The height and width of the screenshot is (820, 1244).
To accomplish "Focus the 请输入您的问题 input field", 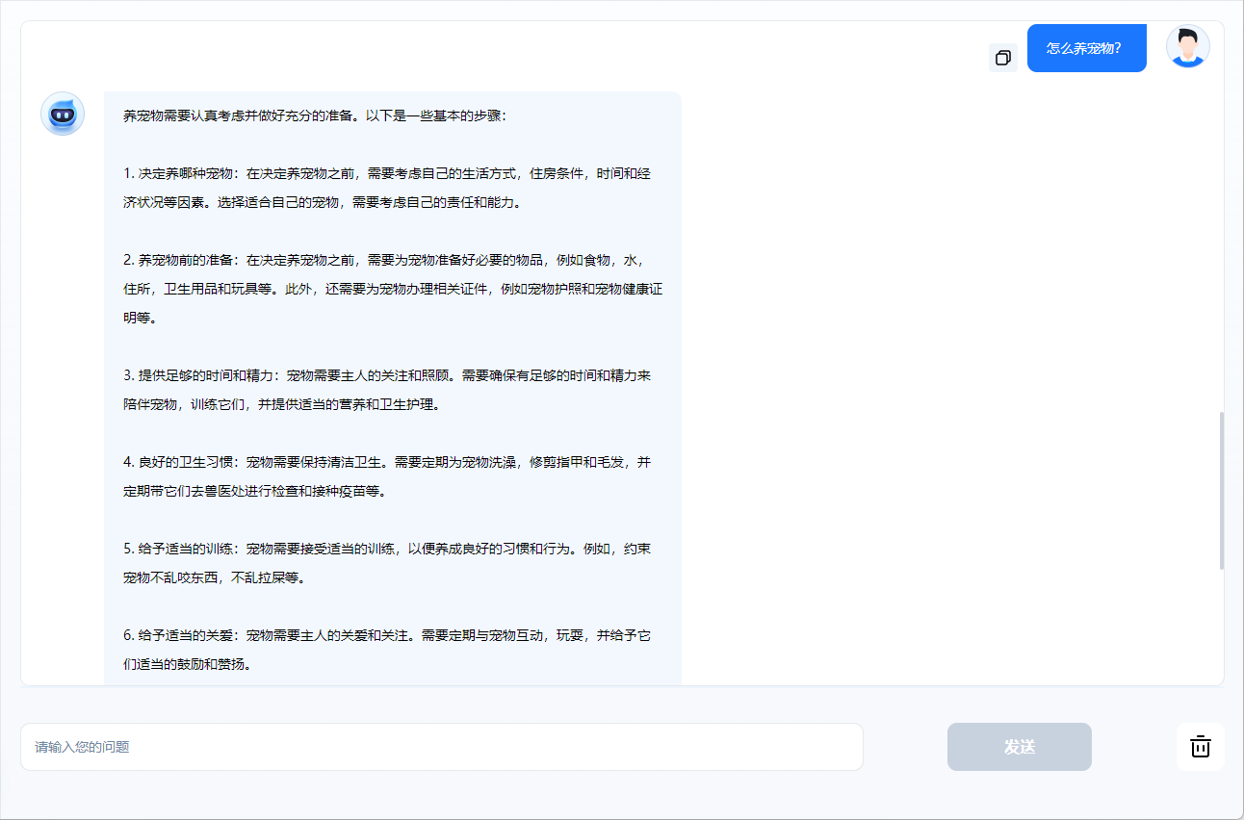I will coord(442,747).
